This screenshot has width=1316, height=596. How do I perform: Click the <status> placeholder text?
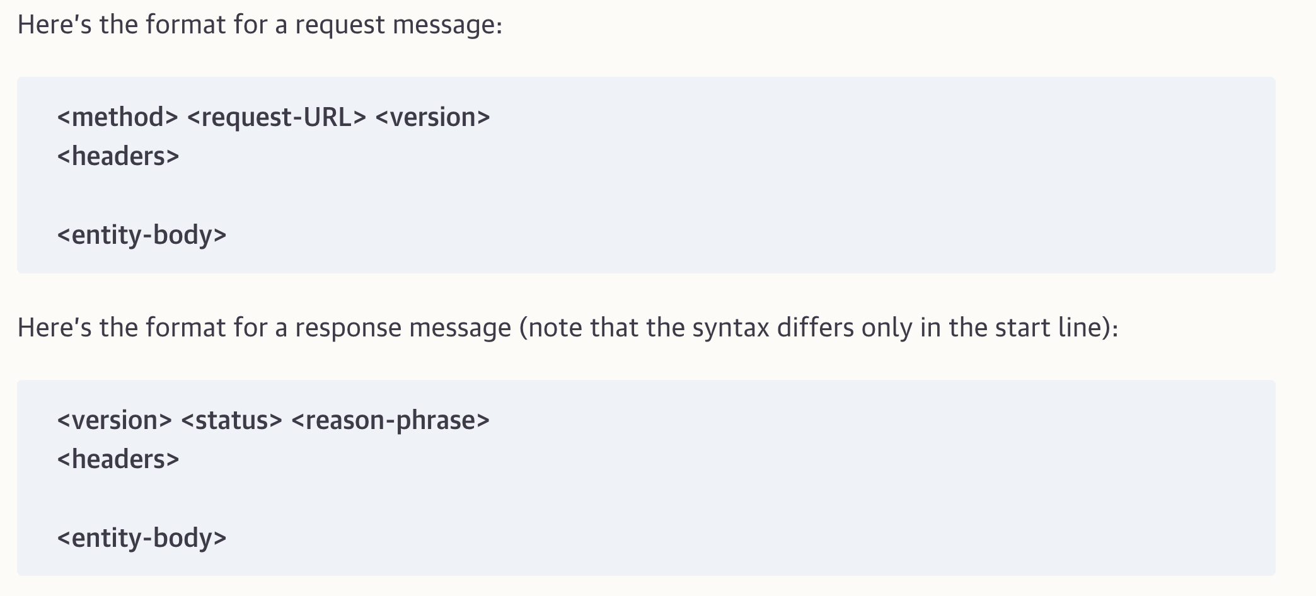pos(231,420)
